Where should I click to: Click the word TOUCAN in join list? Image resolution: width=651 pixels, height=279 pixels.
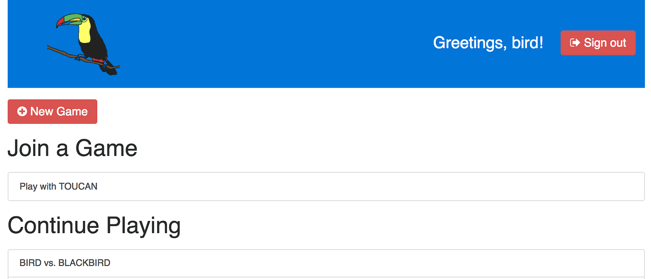[x=78, y=186]
